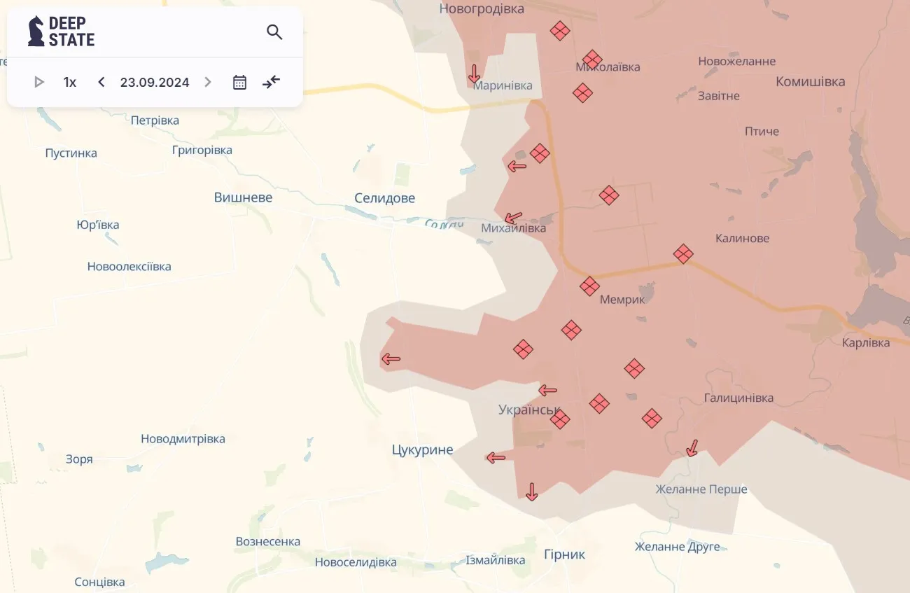Start timeline playback with the play button
The image size is (910, 593).
[39, 82]
